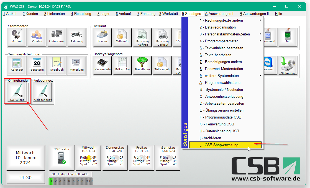Viewport: 310px width, 188px height.
Task: Open the Preislisten tree icon
Action: click(143, 65)
